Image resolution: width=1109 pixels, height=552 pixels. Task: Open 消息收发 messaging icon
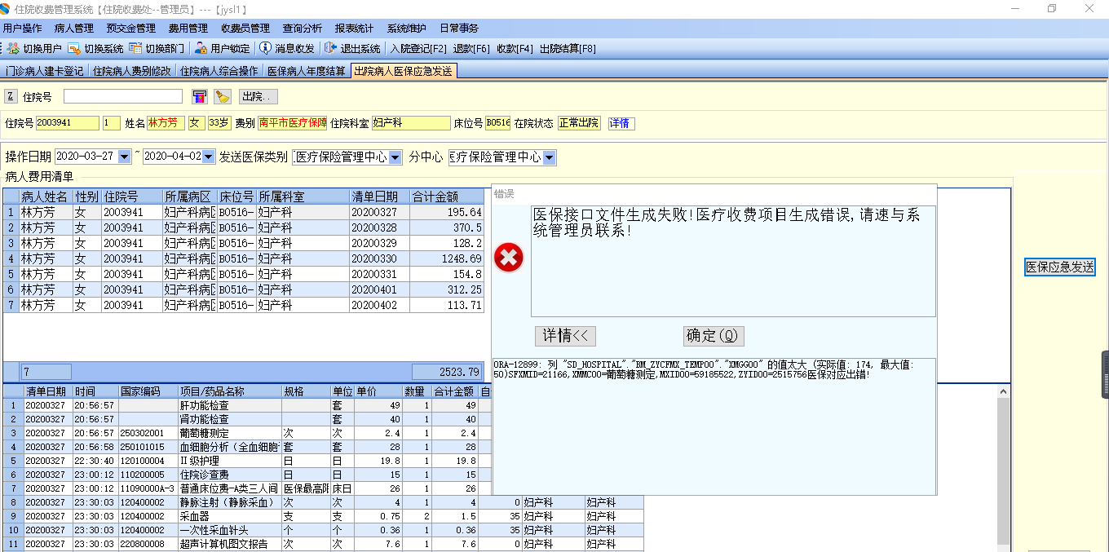pyautogui.click(x=265, y=48)
